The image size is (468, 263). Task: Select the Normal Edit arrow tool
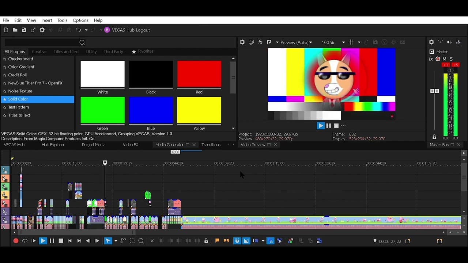click(x=108, y=241)
